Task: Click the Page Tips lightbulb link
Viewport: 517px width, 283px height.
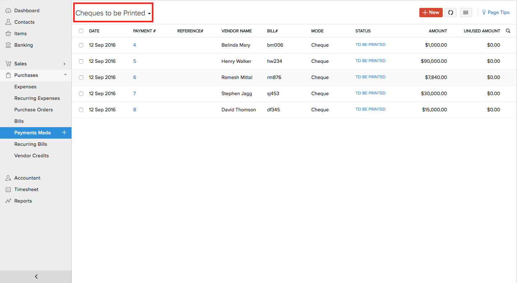Action: pyautogui.click(x=495, y=13)
